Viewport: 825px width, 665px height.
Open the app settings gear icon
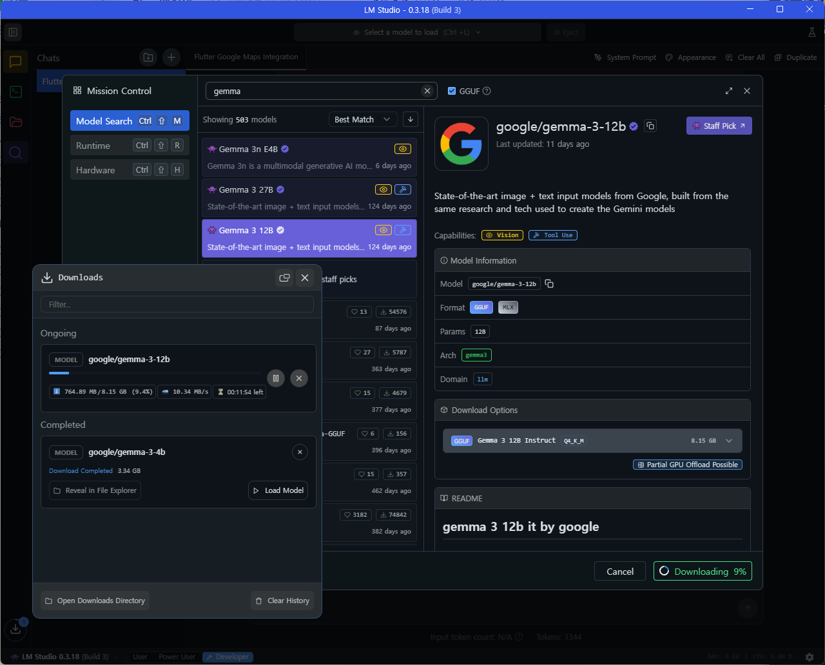(x=810, y=657)
